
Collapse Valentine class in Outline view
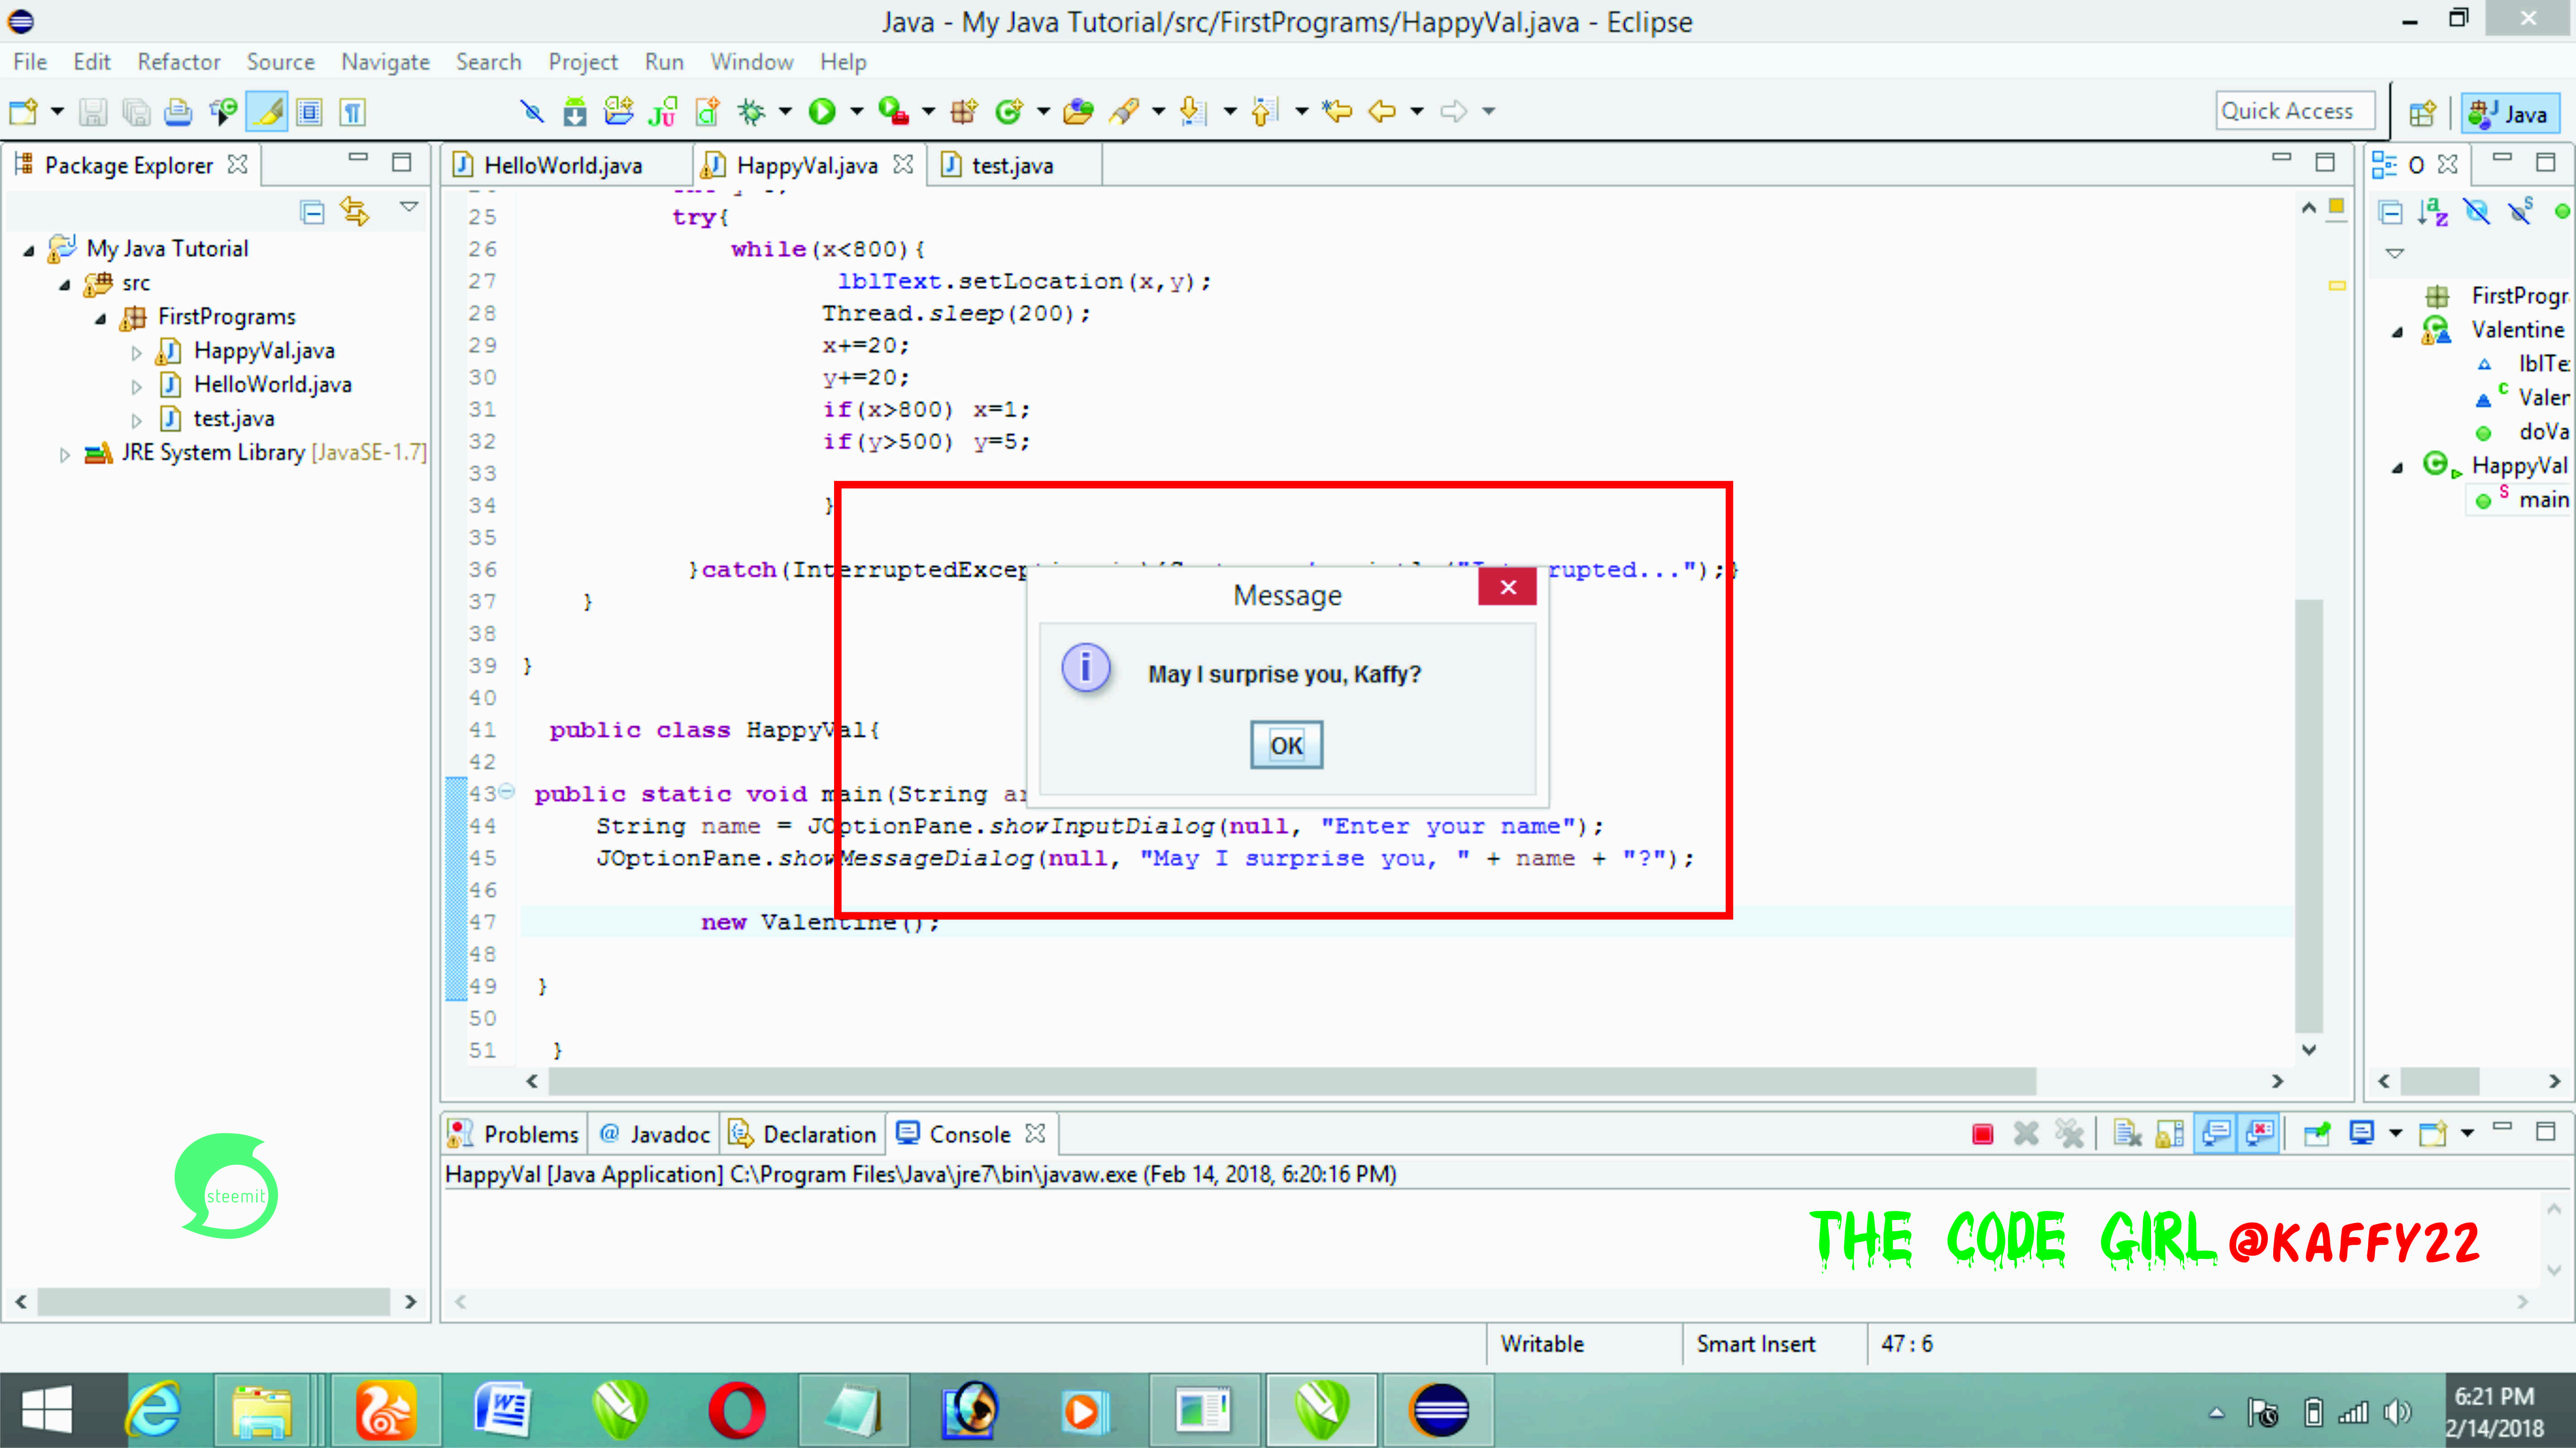point(2397,332)
